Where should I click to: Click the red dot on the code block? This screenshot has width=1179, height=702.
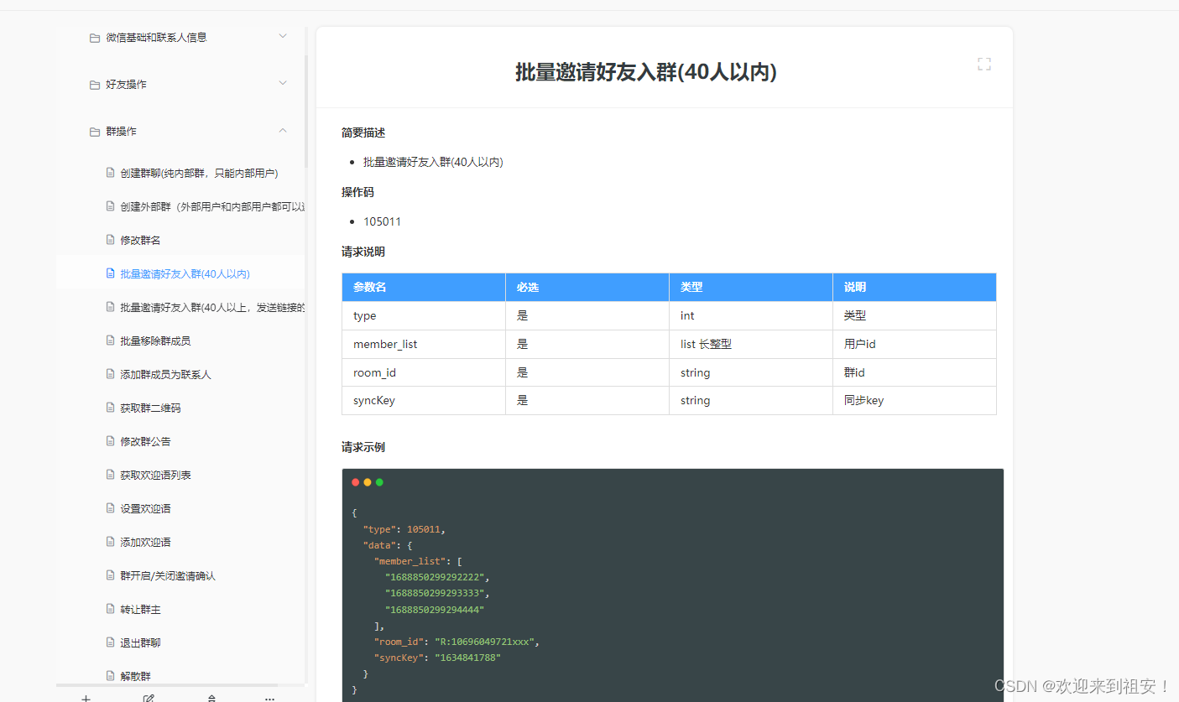356,482
